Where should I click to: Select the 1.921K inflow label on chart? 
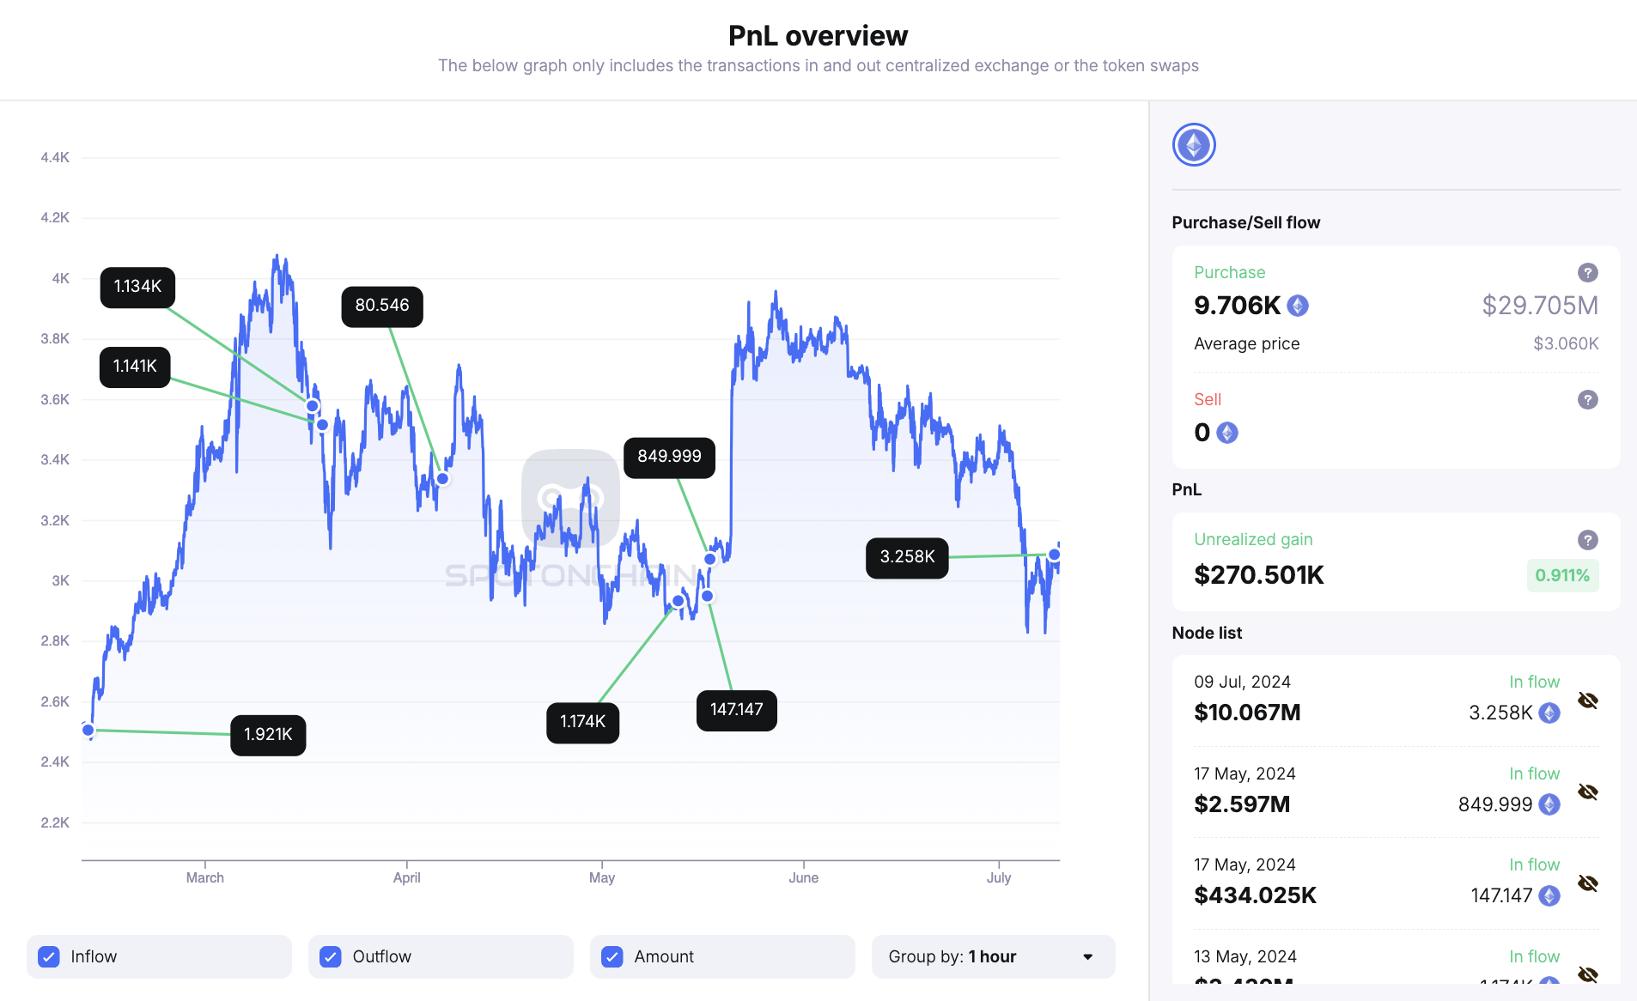pos(268,735)
